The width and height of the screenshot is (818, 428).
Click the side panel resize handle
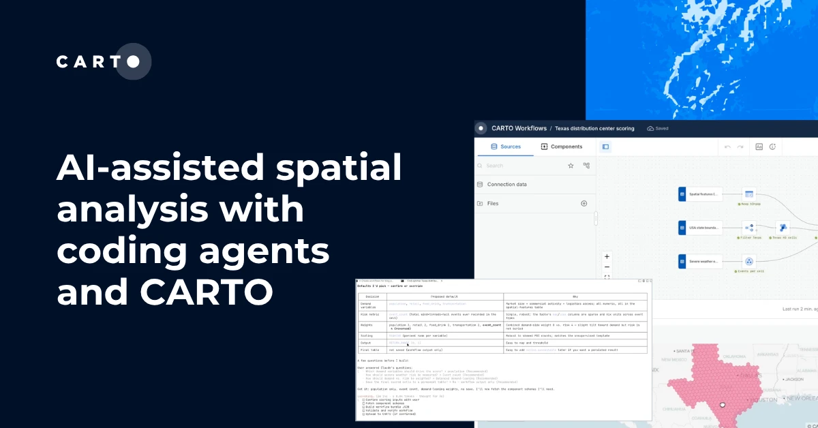[596, 218]
